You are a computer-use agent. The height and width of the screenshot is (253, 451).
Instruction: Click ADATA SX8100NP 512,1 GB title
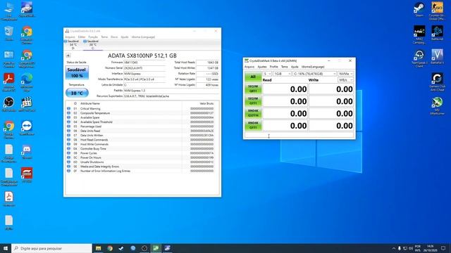pyautogui.click(x=142, y=56)
